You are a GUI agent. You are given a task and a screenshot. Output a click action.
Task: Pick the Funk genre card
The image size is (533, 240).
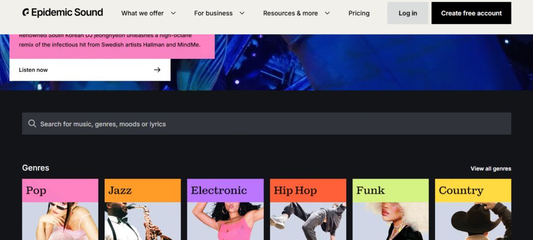(x=390, y=209)
